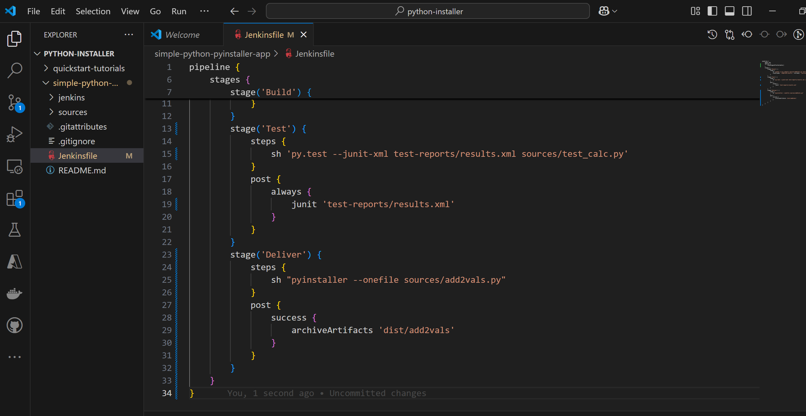Expand the sources folder
The width and height of the screenshot is (806, 416).
click(51, 112)
